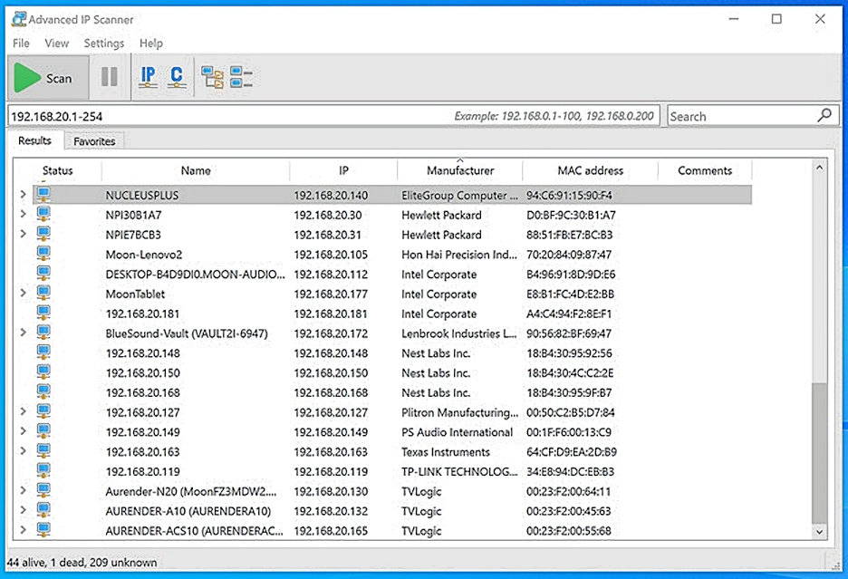848x579 pixels.
Task: Expand the 192.168.20.149 row
Action: 23,431
